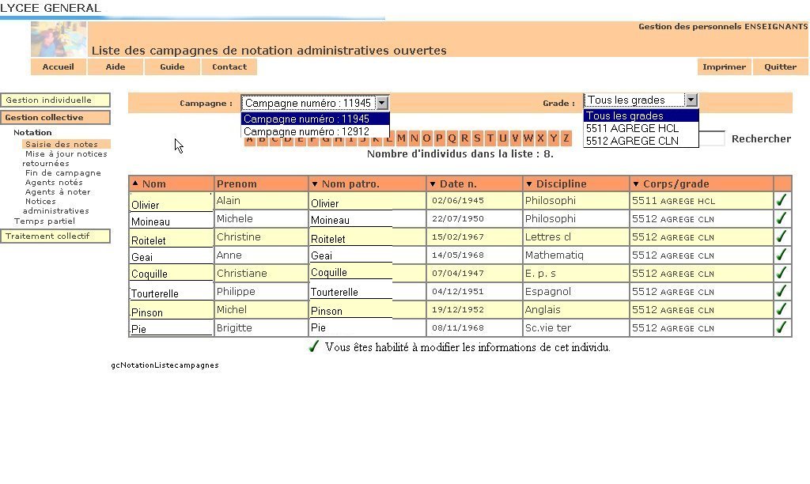Select Tous les grades option
810x484 pixels.
641,115
